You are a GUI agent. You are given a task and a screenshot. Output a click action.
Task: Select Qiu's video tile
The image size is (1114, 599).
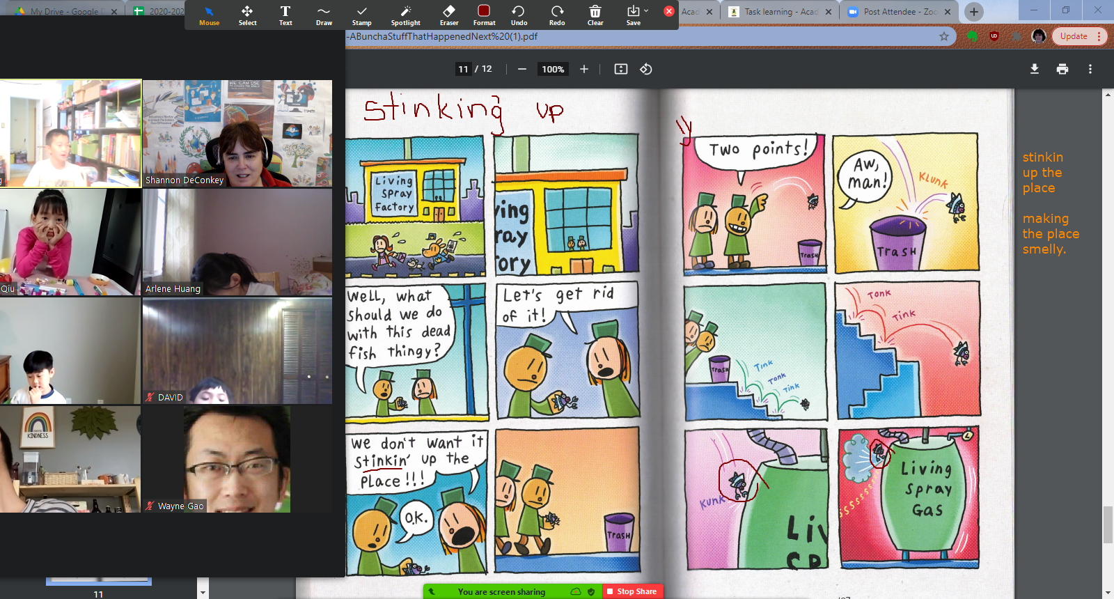pos(70,242)
